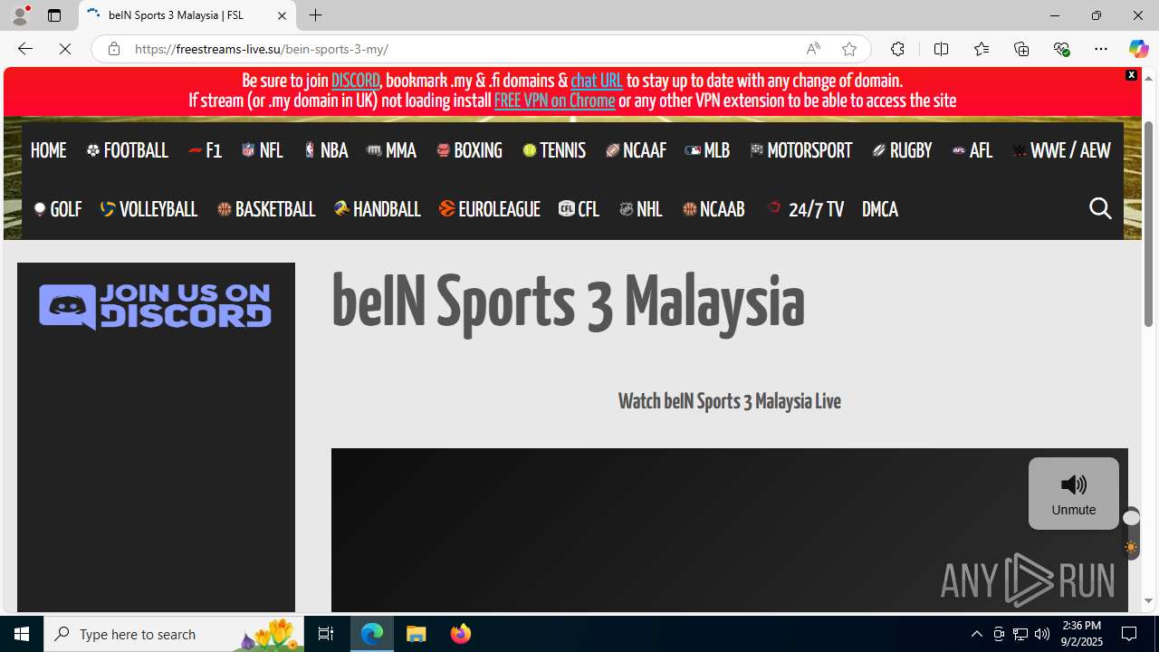The height and width of the screenshot is (652, 1159).
Task: Open the CFL category
Action: click(579, 209)
